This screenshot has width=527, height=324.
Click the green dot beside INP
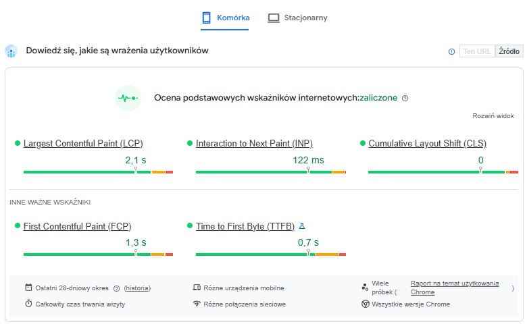[x=190, y=143]
